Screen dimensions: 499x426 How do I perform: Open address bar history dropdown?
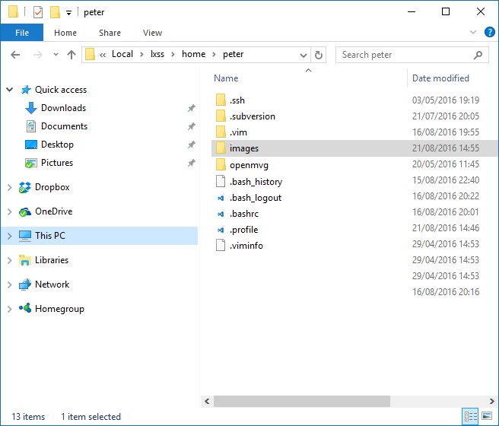click(x=304, y=55)
